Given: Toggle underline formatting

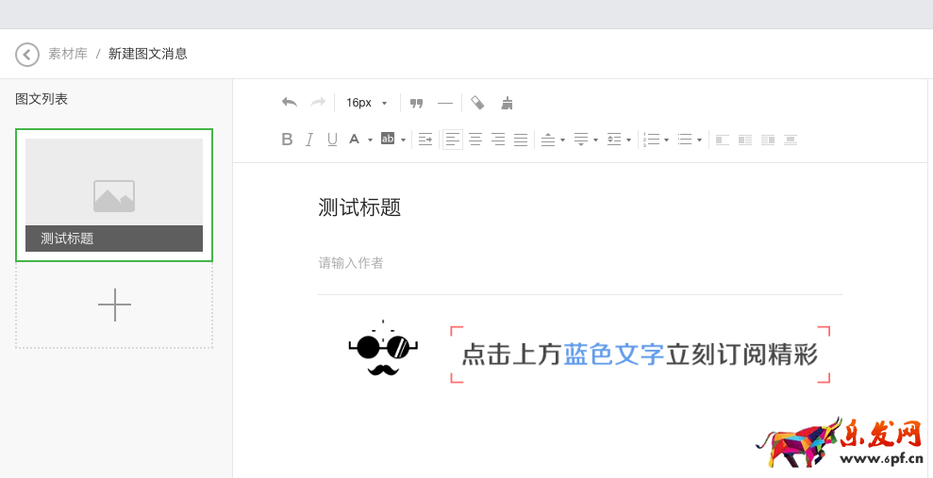Looking at the screenshot, I should pyautogui.click(x=332, y=140).
